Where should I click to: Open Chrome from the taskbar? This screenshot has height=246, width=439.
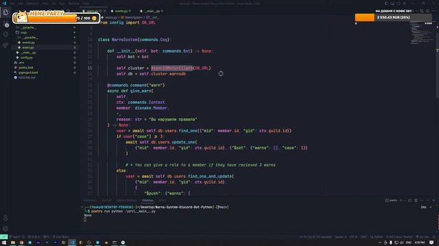tap(21, 243)
